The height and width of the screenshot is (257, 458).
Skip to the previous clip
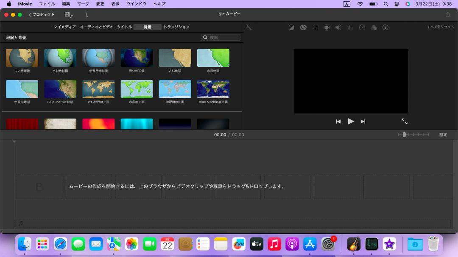338,122
